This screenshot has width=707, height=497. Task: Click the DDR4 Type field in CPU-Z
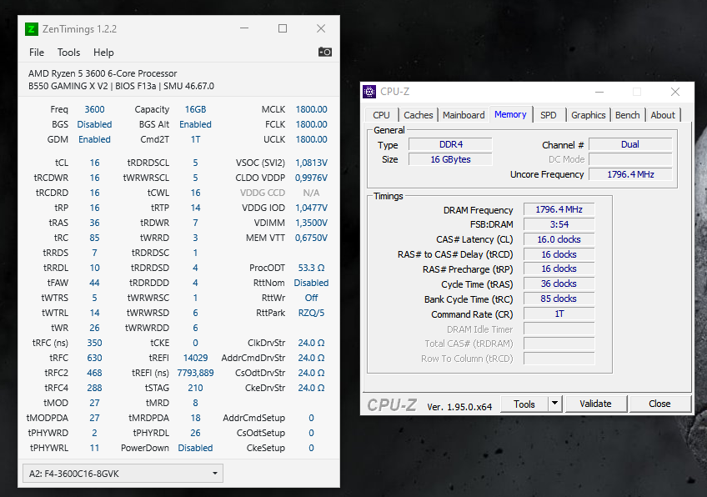click(x=450, y=144)
